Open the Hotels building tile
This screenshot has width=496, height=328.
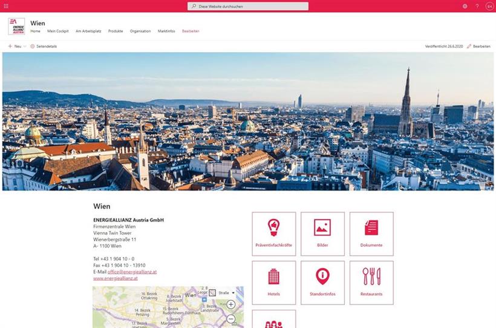pos(274,283)
